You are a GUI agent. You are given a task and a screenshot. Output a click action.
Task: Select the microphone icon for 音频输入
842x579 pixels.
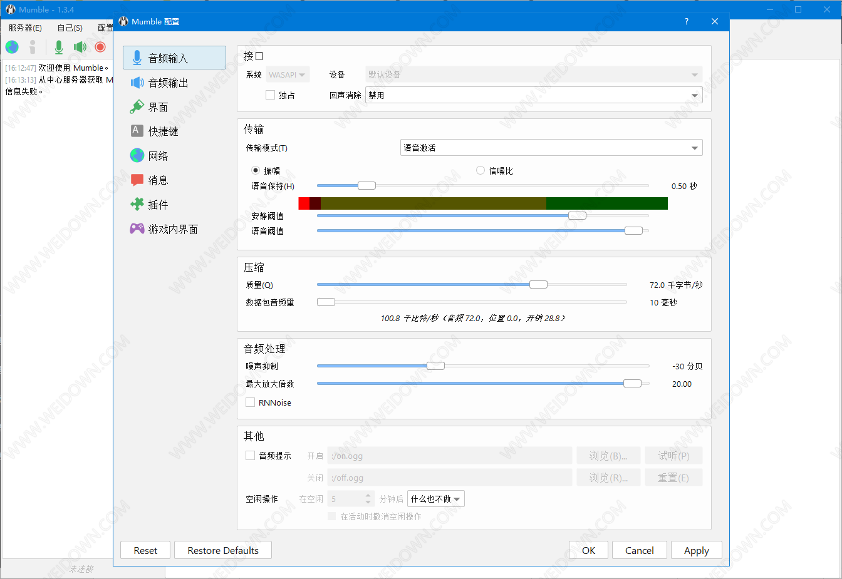coord(137,58)
